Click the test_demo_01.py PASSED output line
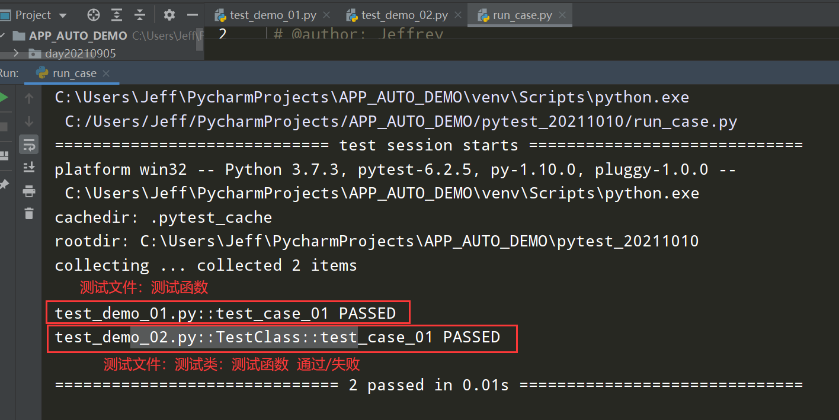Screen dimensions: 839x420 (225, 313)
